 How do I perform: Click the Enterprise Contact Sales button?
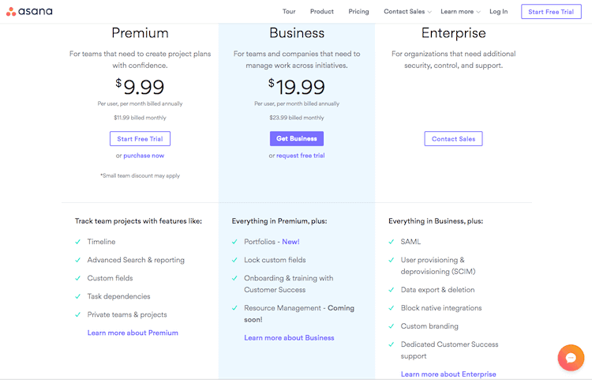(x=453, y=139)
